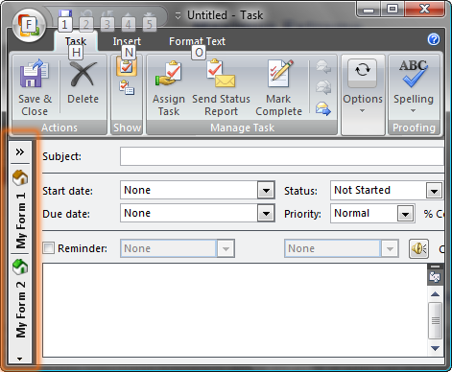Show the Task page icon
The image size is (452, 372).
tap(127, 66)
